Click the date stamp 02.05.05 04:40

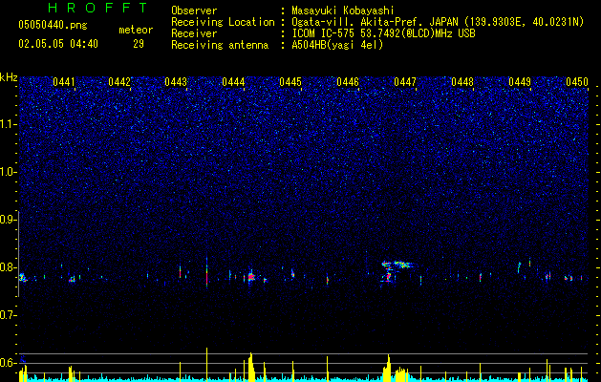point(58,44)
